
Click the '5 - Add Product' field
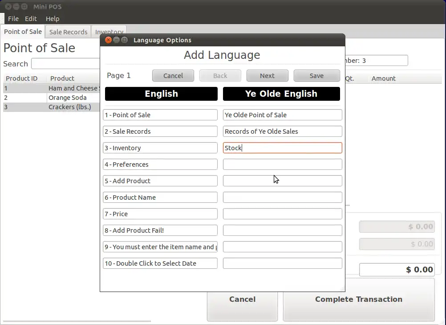pyautogui.click(x=160, y=181)
